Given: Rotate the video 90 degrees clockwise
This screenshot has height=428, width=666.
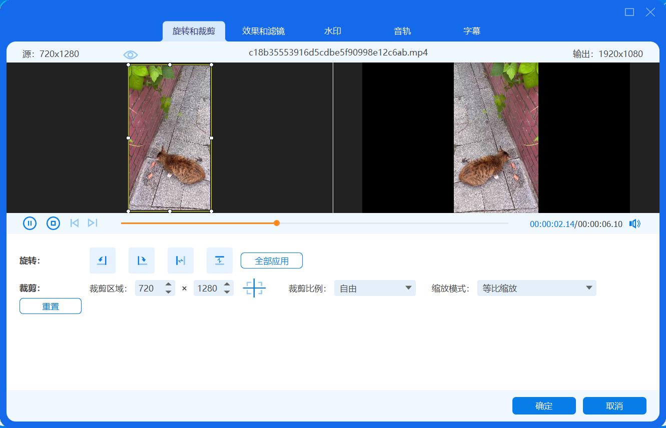Looking at the screenshot, I should tap(142, 260).
